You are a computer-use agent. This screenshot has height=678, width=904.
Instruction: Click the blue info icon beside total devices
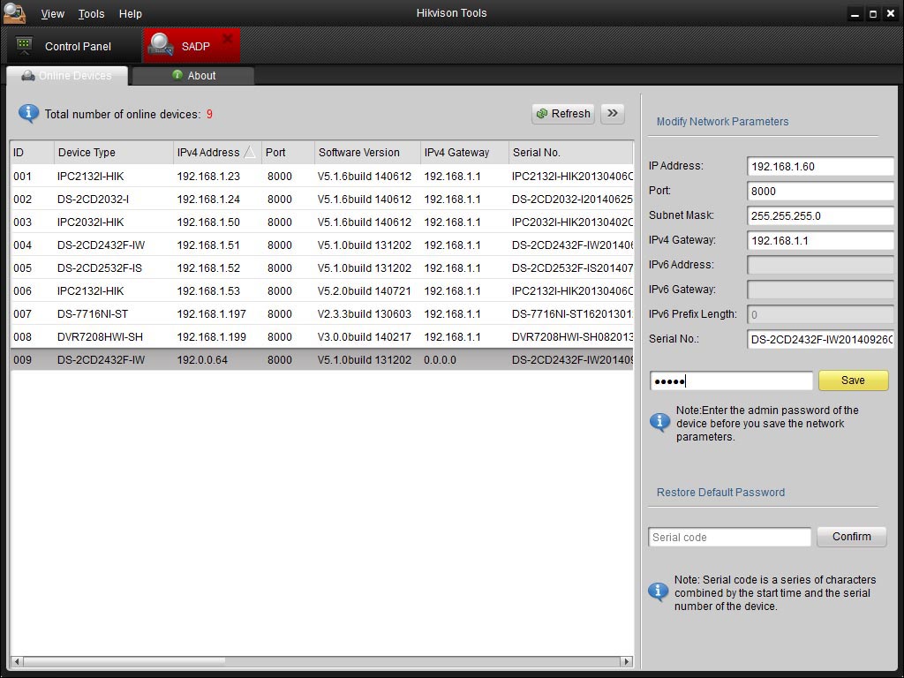(28, 114)
